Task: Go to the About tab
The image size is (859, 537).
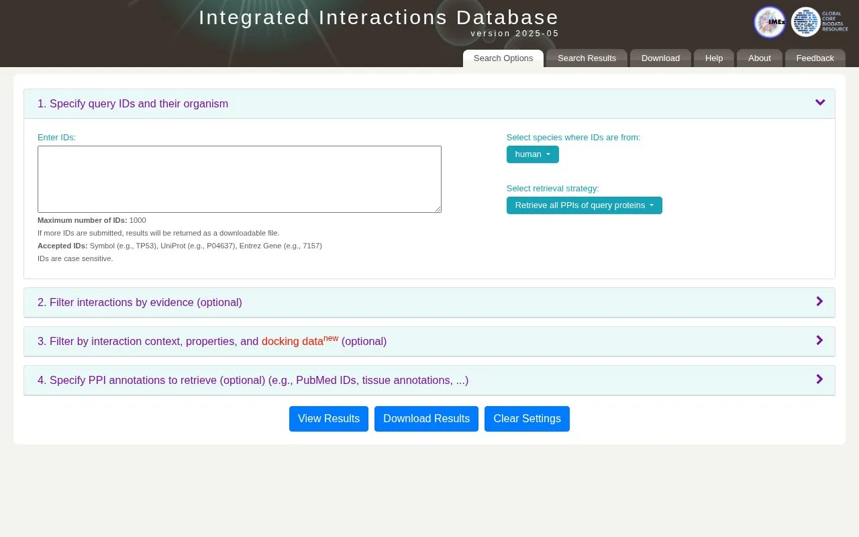Action: (760, 58)
